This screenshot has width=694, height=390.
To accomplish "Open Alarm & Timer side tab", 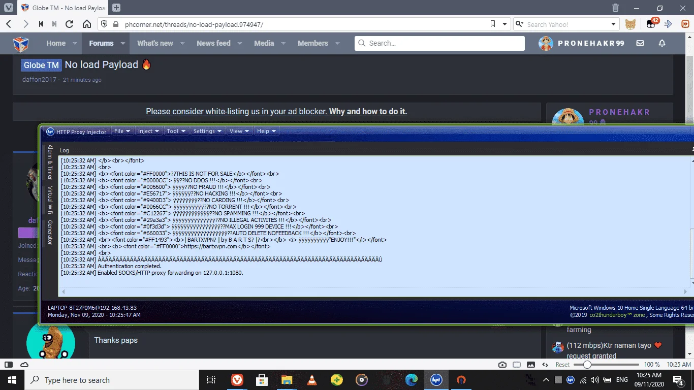I will [50, 162].
